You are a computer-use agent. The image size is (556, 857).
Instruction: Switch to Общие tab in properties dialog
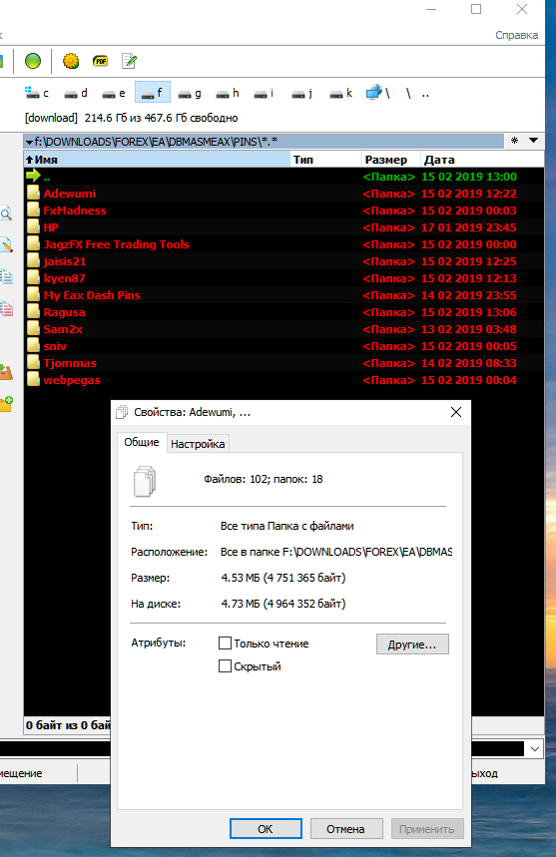(142, 442)
